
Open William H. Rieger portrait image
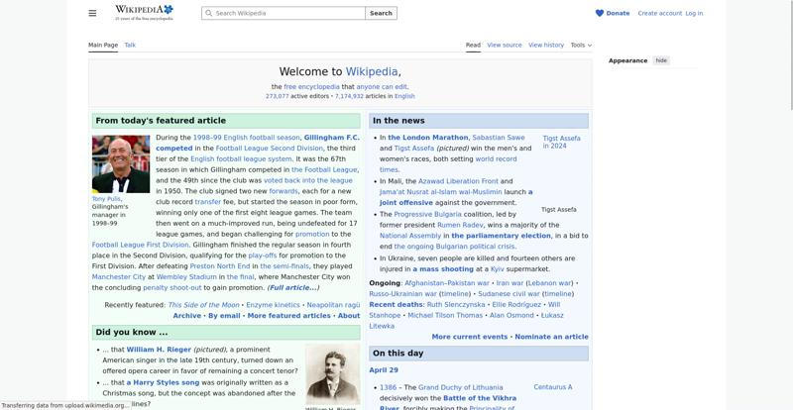point(332,375)
